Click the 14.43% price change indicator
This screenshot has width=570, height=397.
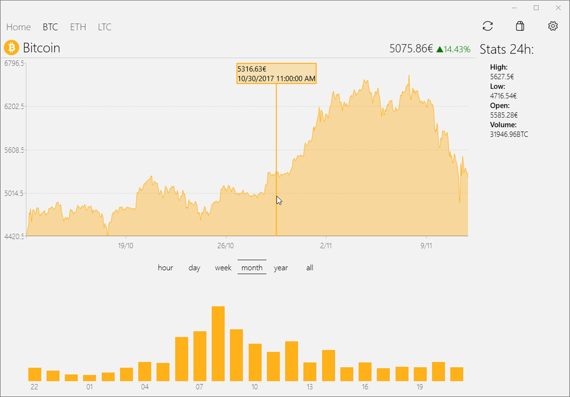(x=453, y=49)
